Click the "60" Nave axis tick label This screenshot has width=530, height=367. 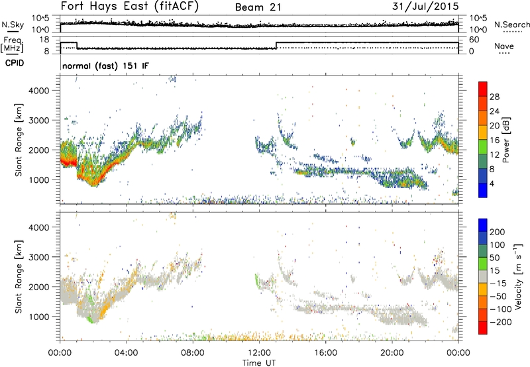tap(474, 40)
